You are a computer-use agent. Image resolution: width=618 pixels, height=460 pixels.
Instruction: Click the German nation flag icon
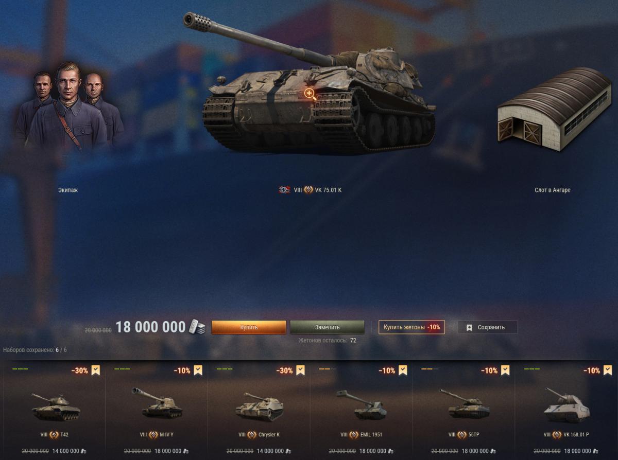[x=285, y=190]
